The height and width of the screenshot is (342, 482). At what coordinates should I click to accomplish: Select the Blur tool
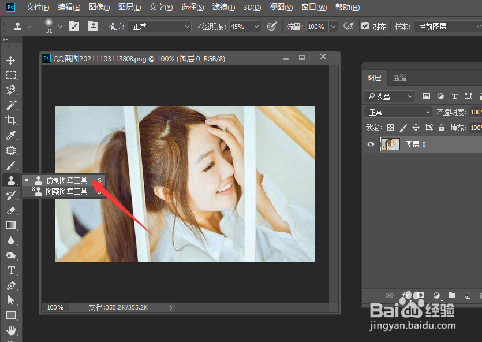(x=11, y=240)
